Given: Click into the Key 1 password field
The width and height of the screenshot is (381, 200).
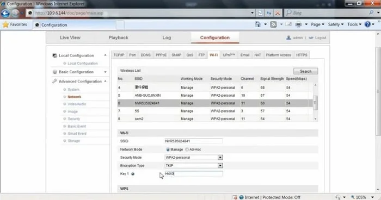Looking at the screenshot, I should pos(193,173).
